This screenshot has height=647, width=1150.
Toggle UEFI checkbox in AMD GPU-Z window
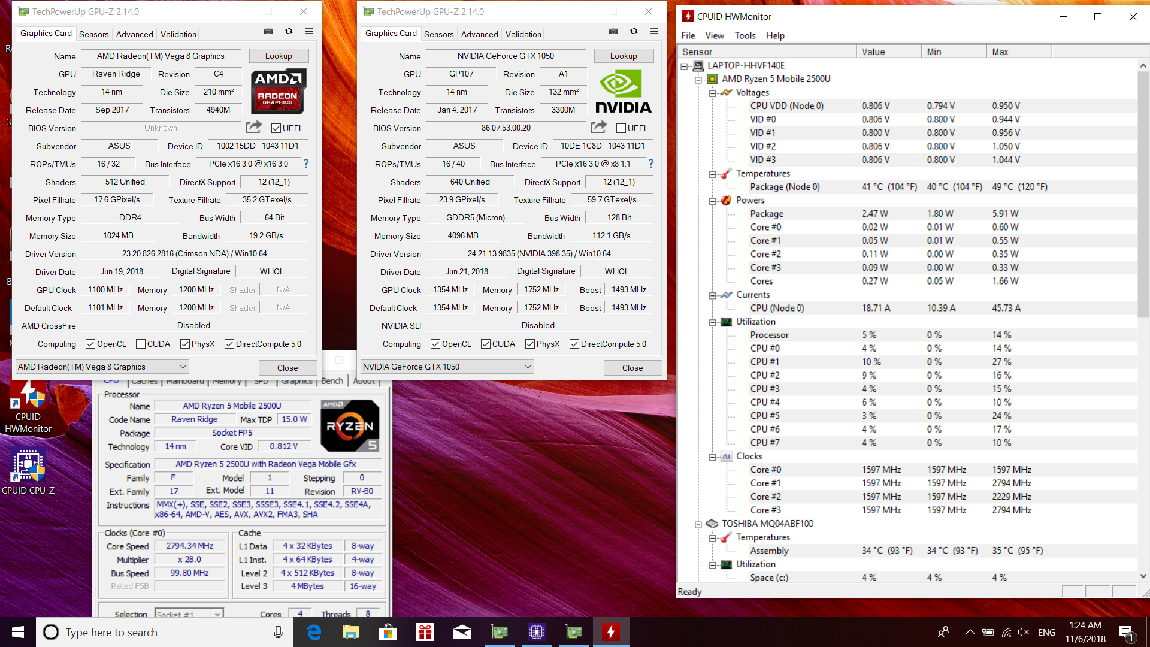click(x=276, y=128)
